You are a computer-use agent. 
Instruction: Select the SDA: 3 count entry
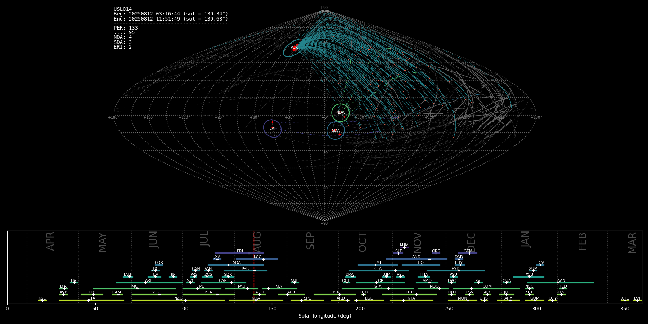click(x=123, y=42)
